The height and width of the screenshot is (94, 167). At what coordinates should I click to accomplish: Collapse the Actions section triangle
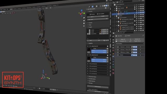click(x=88, y=11)
